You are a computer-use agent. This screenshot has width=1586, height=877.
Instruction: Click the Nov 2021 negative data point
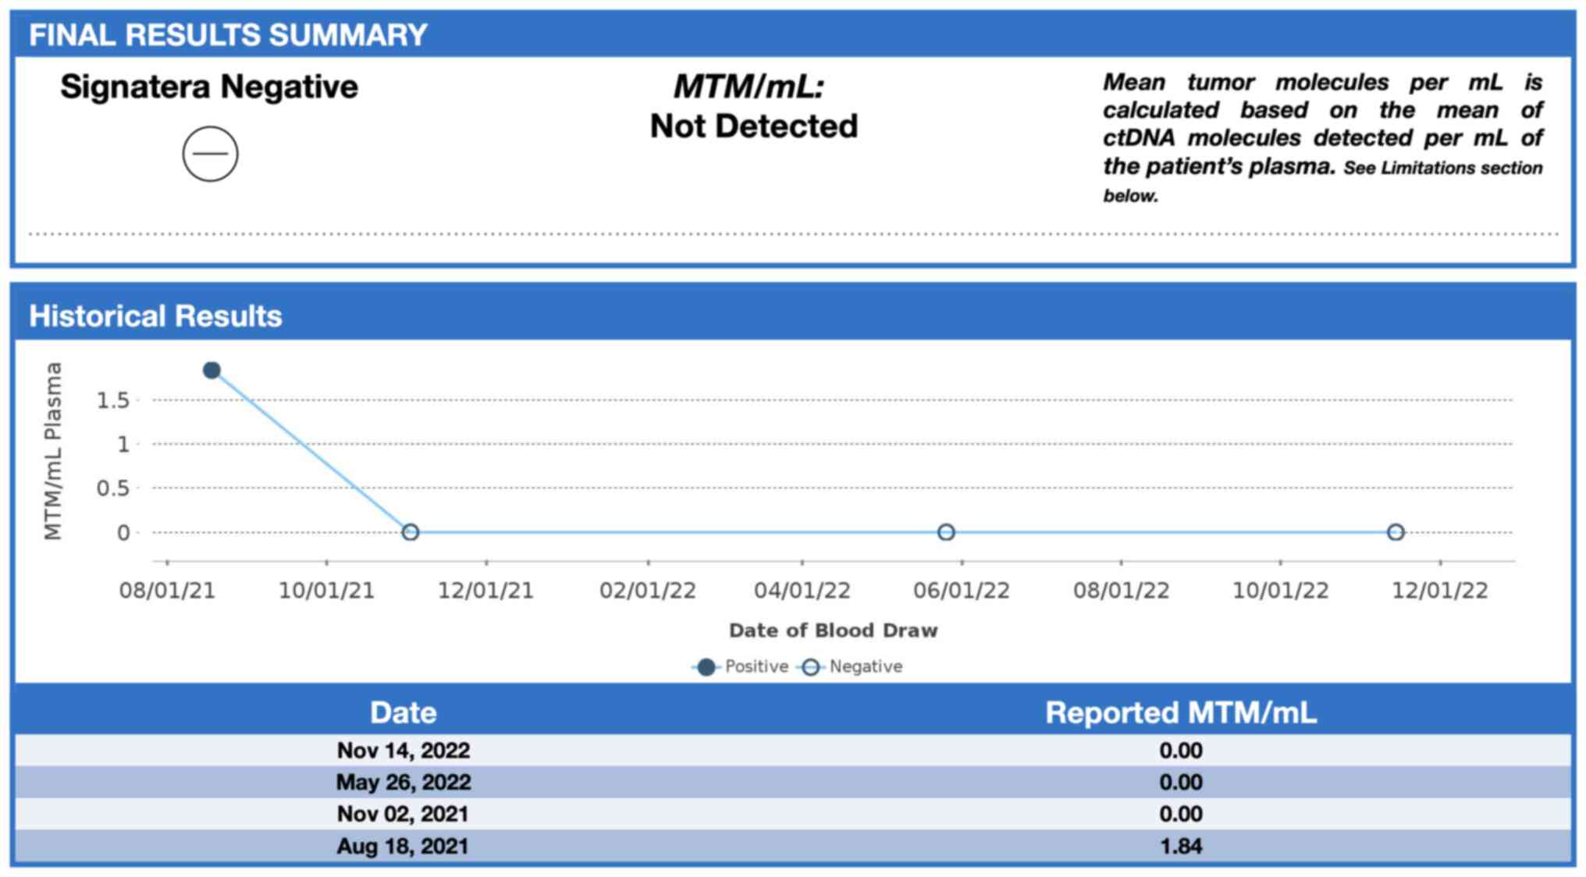point(411,532)
